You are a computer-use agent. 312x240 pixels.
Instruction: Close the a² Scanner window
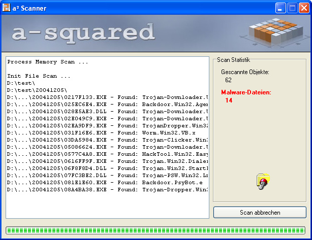point(304,8)
